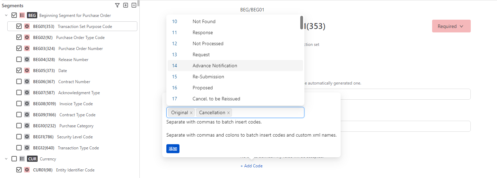Click the collapse all minus icon
497x178 pixels.
coord(134,5)
